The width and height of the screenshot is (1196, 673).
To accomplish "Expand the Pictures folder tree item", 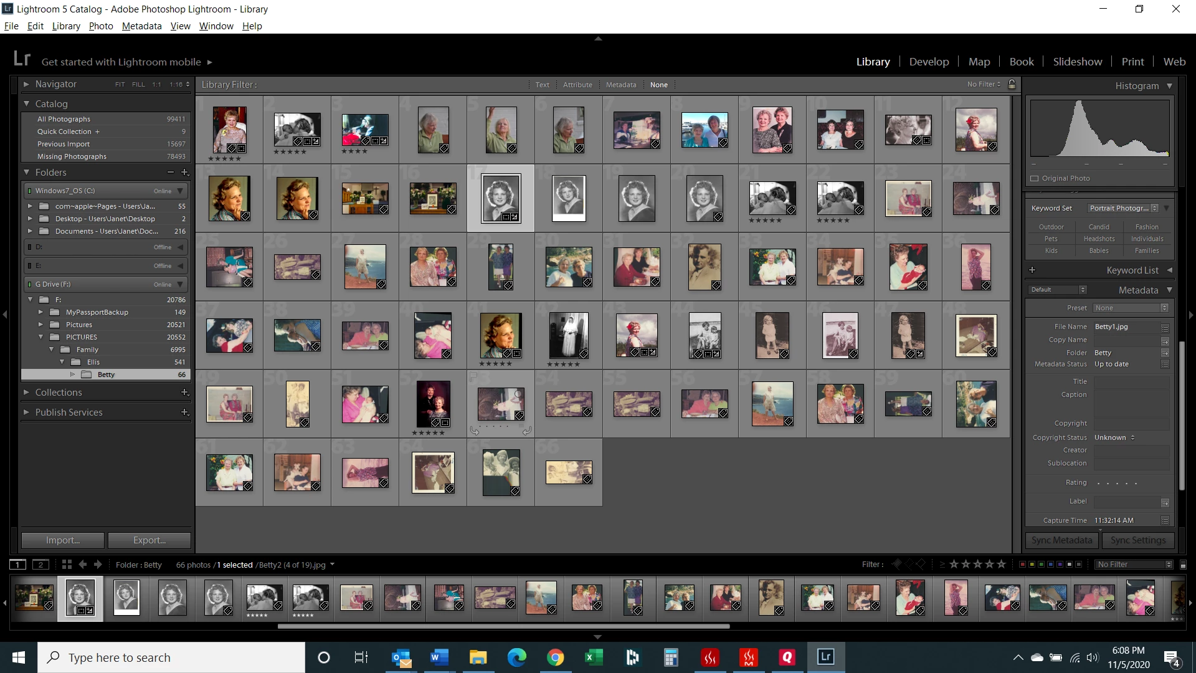I will [x=40, y=325].
